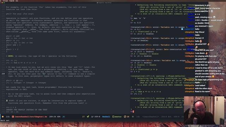The image size is (226, 127).
Task: Click line number 289 in the gutter
Action: tap(3, 74)
